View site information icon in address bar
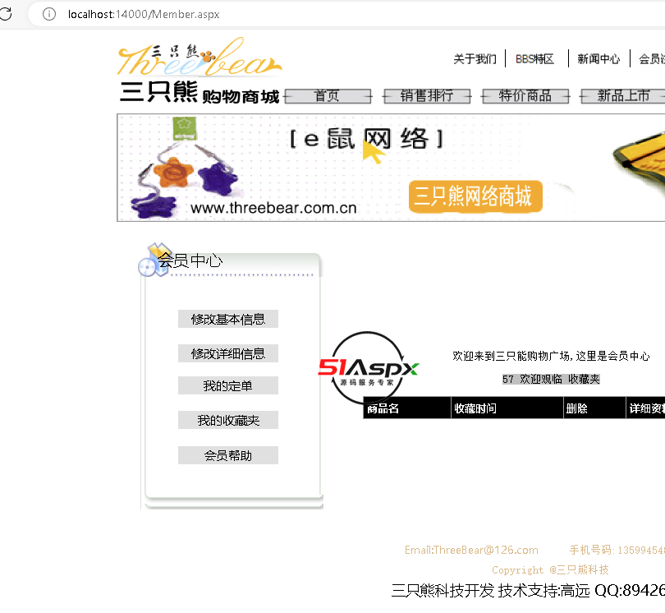 tap(49, 14)
